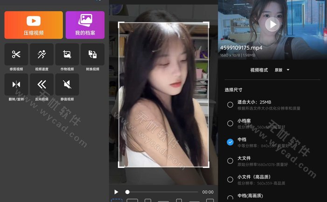Click the bottom-right crop corner handle
The height and width of the screenshot is (202, 327).
(x=207, y=166)
